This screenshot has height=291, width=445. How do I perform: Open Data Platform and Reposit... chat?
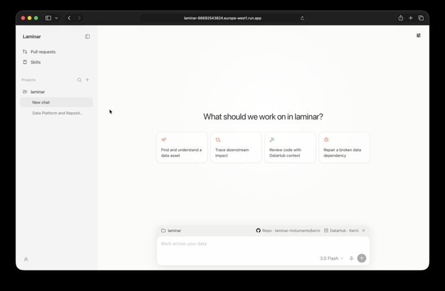56,113
